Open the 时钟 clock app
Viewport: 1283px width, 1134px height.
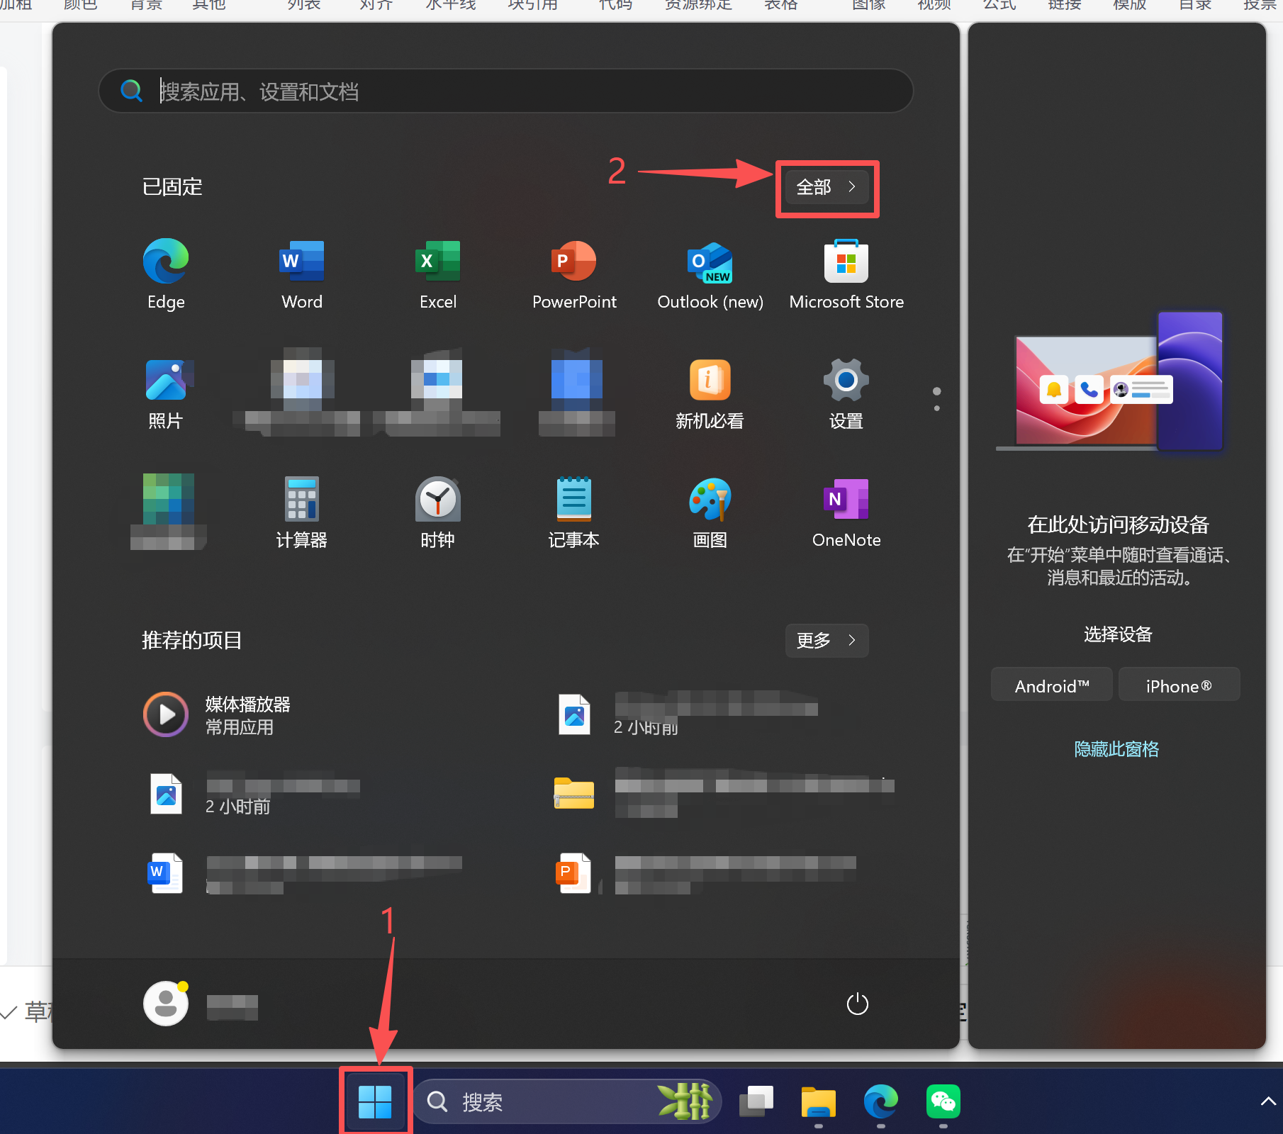click(x=438, y=512)
